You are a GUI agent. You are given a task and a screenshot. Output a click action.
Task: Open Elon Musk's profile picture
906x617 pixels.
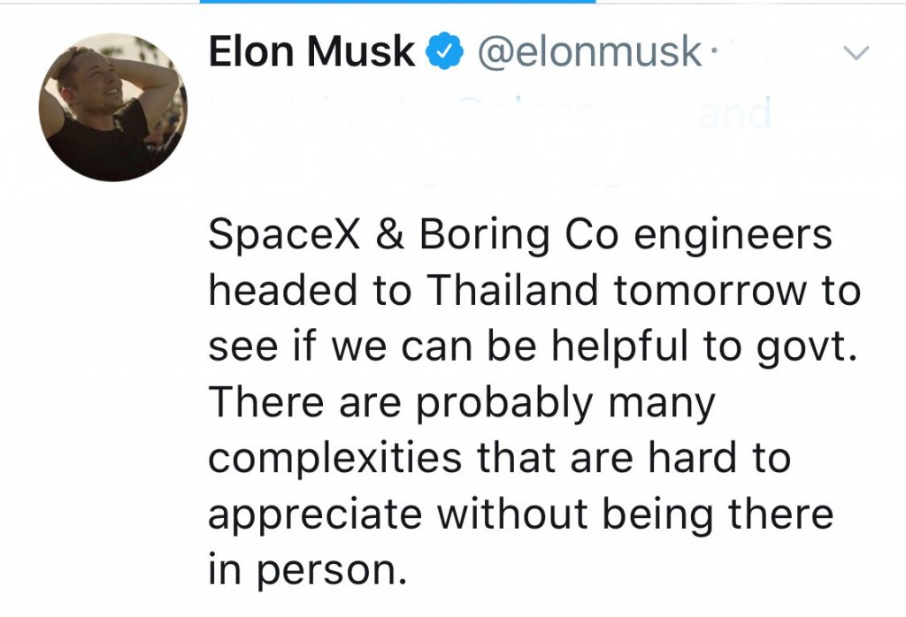pos(112,108)
